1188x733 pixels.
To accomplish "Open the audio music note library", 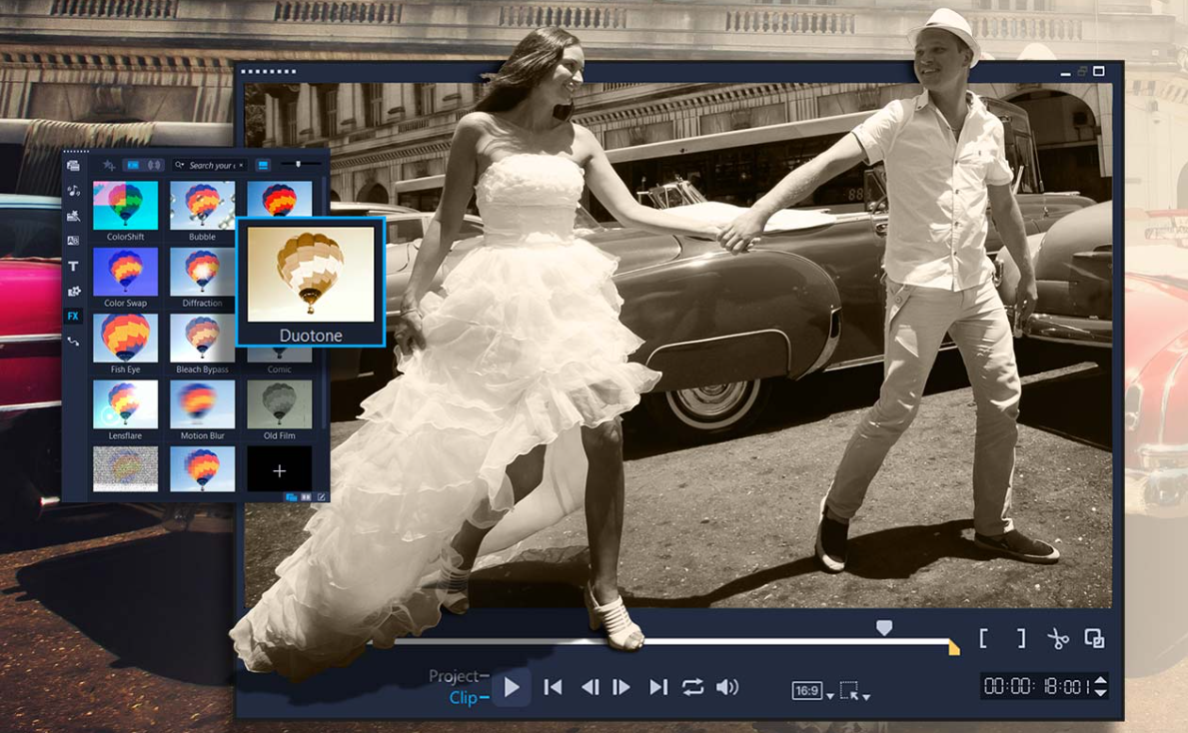I will [x=73, y=190].
